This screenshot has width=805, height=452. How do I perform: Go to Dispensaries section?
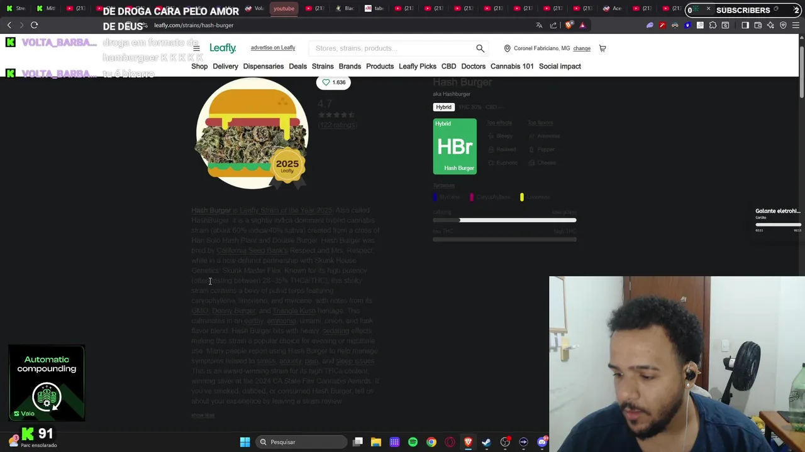point(263,66)
